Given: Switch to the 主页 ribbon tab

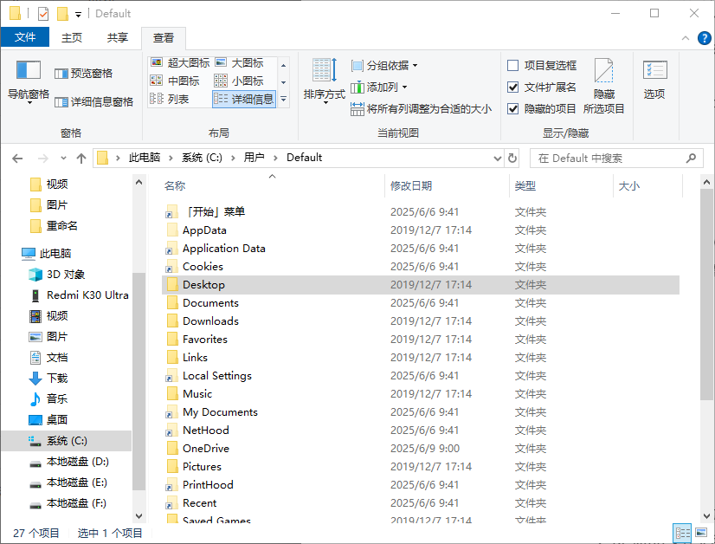Looking at the screenshot, I should [71, 37].
